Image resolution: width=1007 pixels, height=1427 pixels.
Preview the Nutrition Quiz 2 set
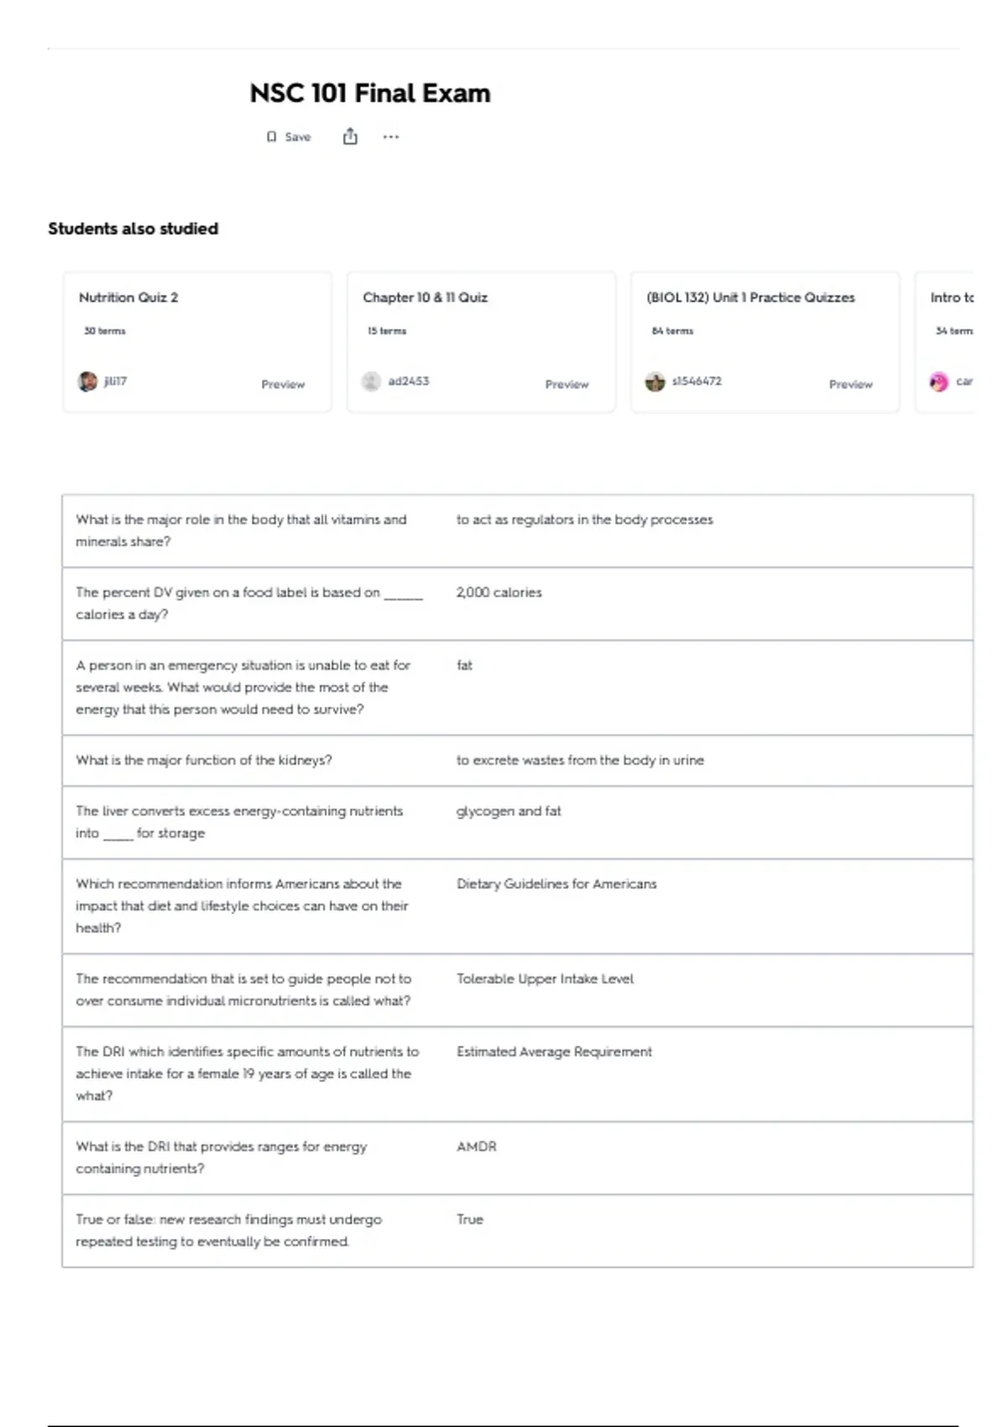tap(283, 384)
